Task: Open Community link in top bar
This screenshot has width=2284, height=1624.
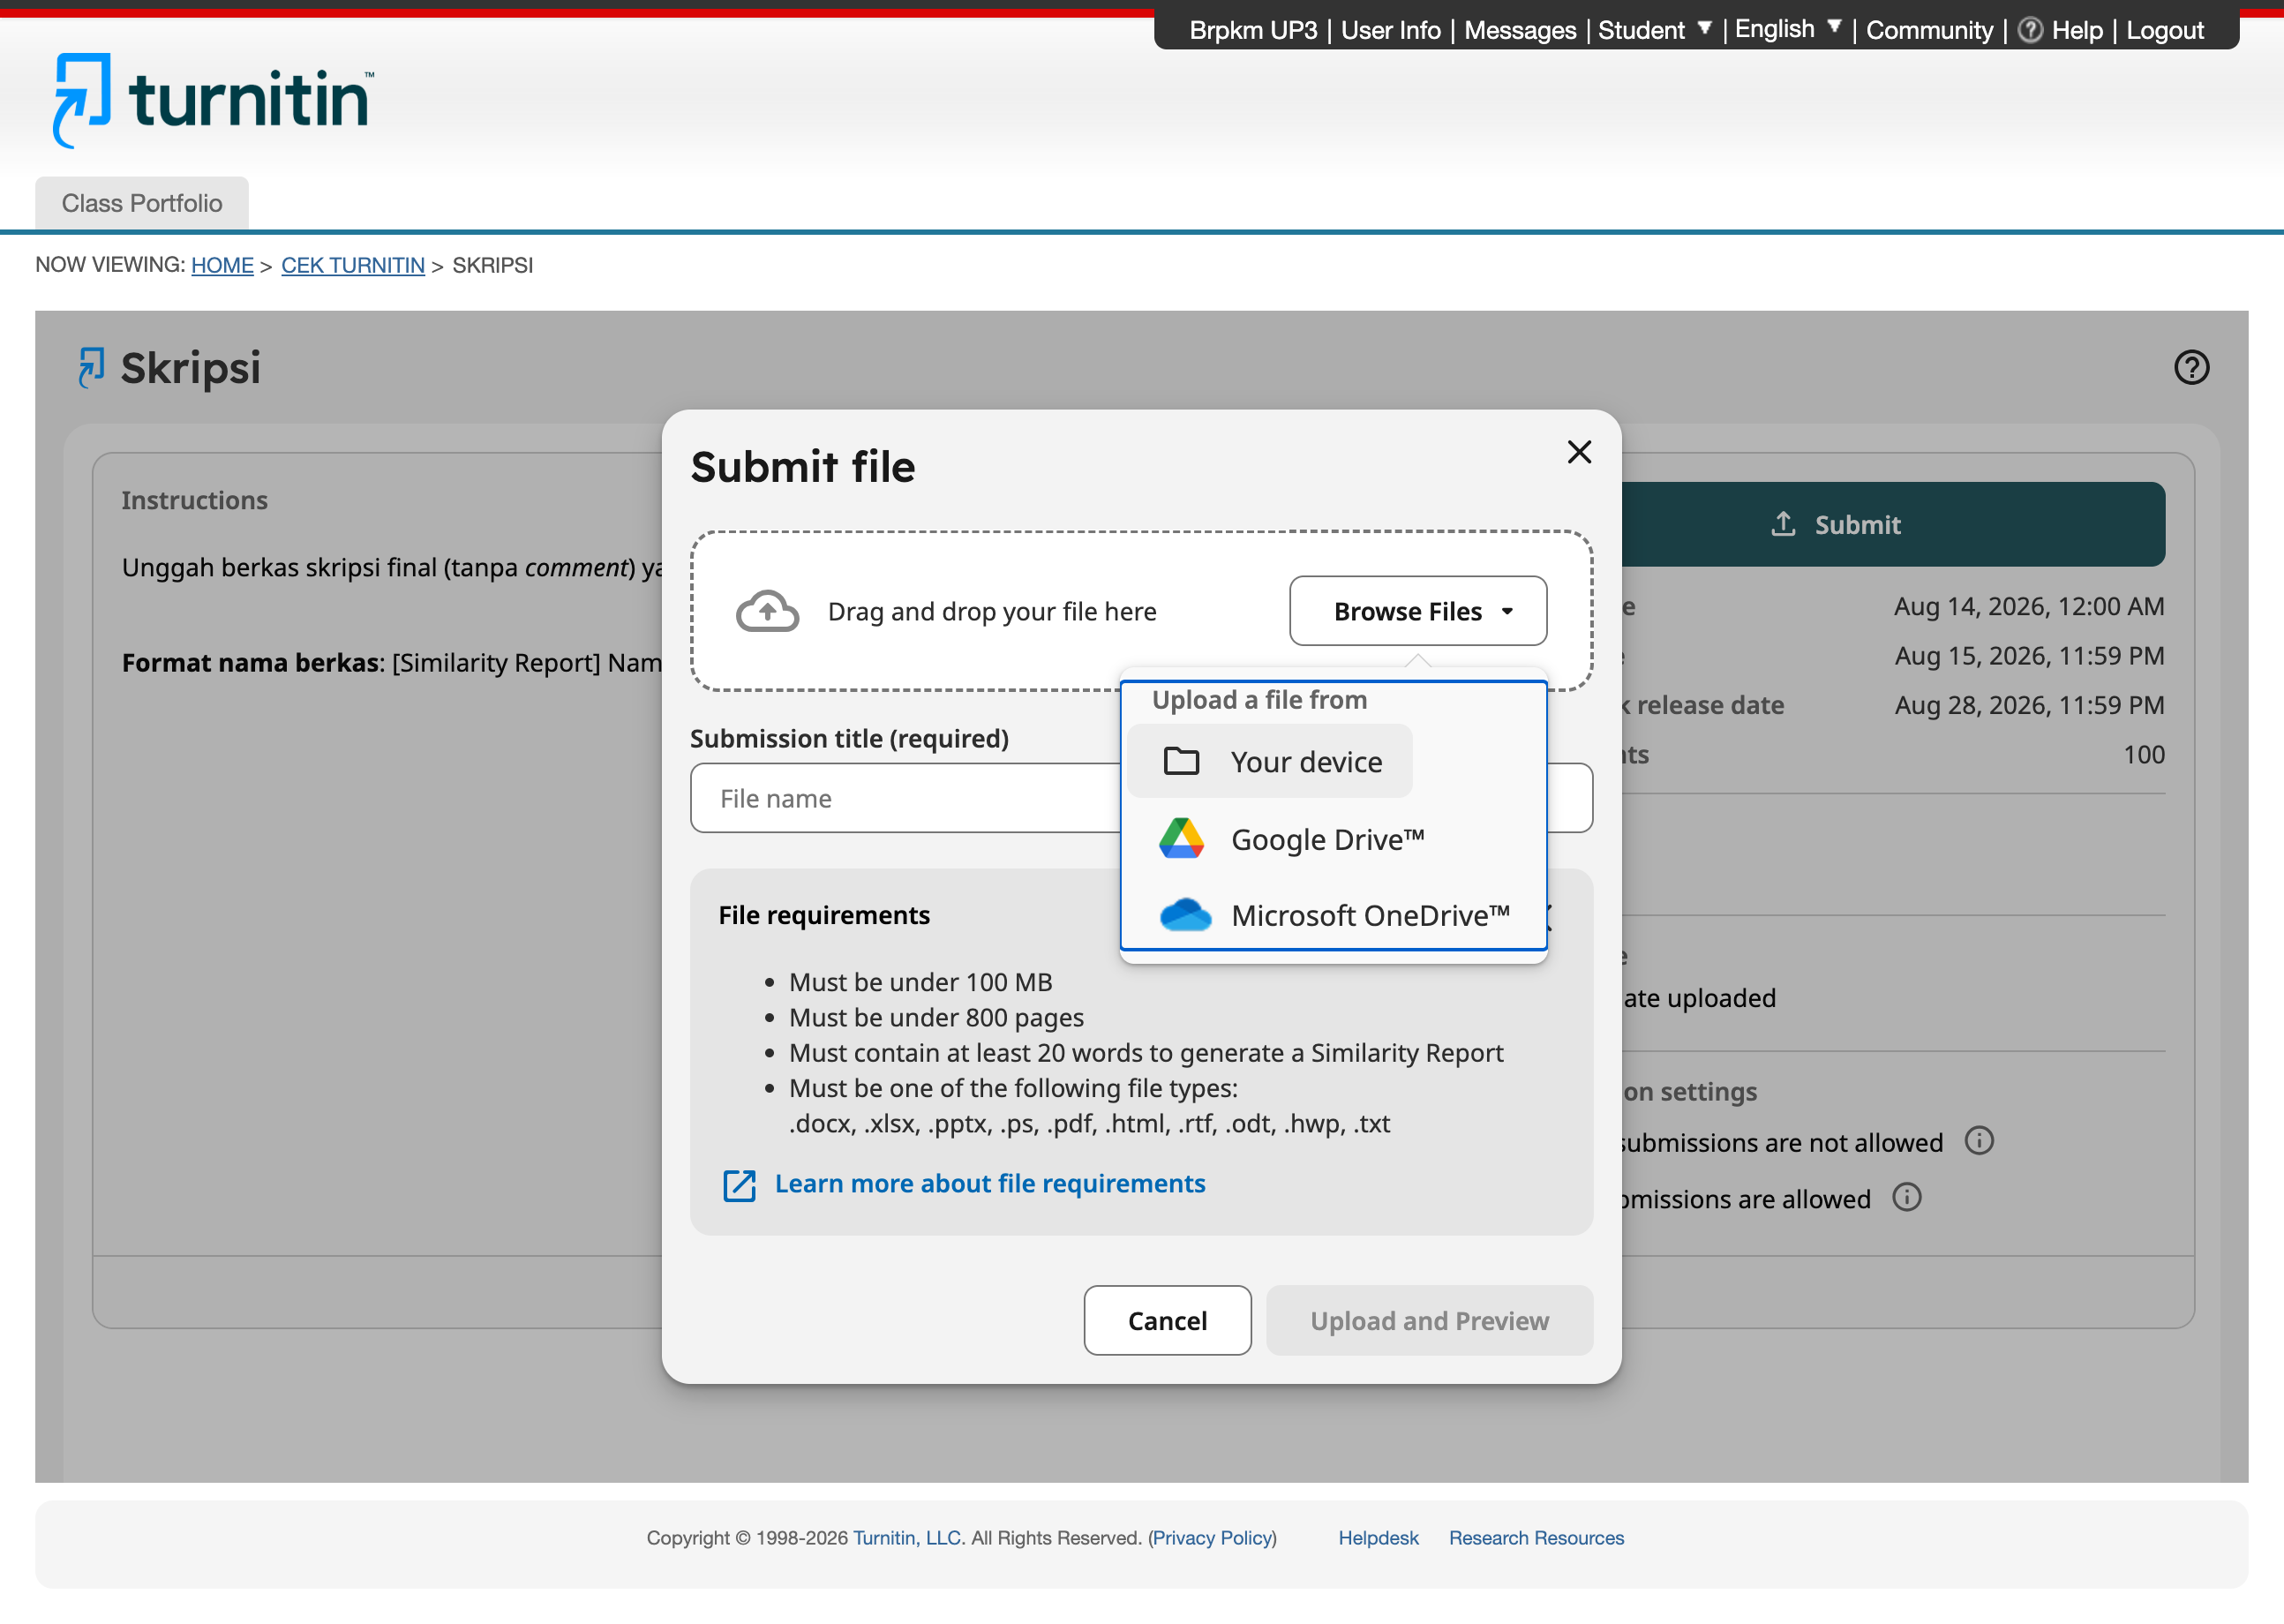Action: tap(1929, 30)
